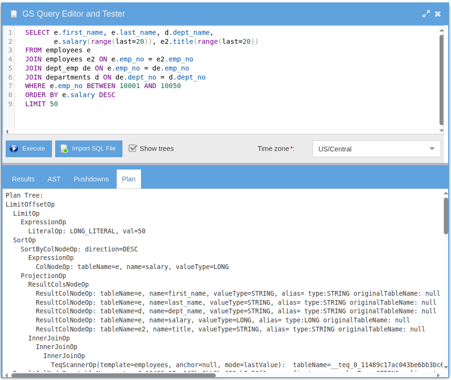Image resolution: width=451 pixels, height=380 pixels.
Task: Switch to the AST tab
Action: click(x=54, y=179)
